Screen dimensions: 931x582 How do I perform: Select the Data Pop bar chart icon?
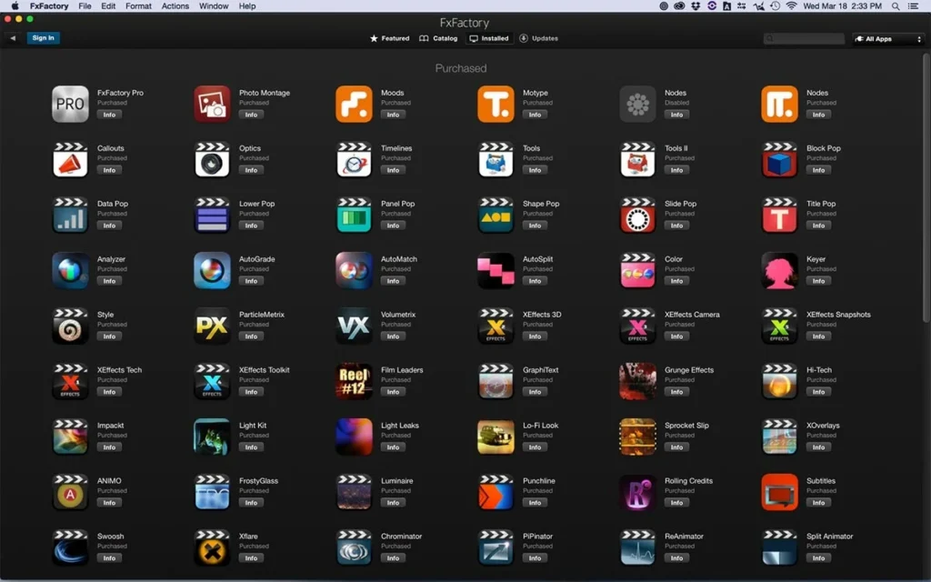70,215
